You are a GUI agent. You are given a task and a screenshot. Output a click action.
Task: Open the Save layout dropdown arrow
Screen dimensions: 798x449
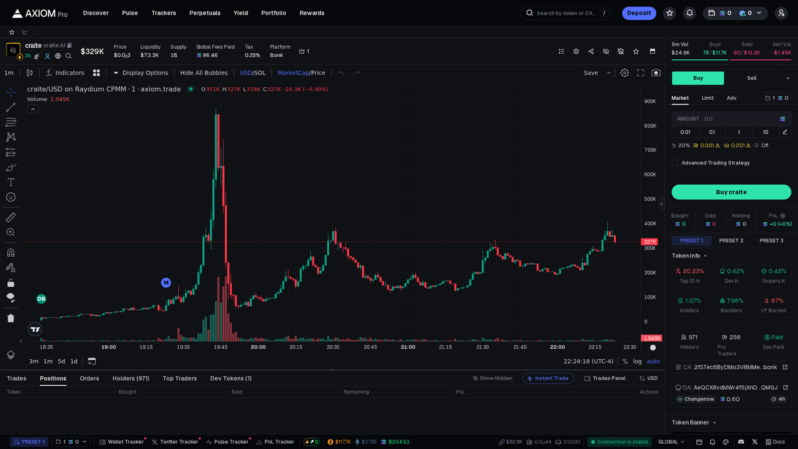click(x=608, y=73)
